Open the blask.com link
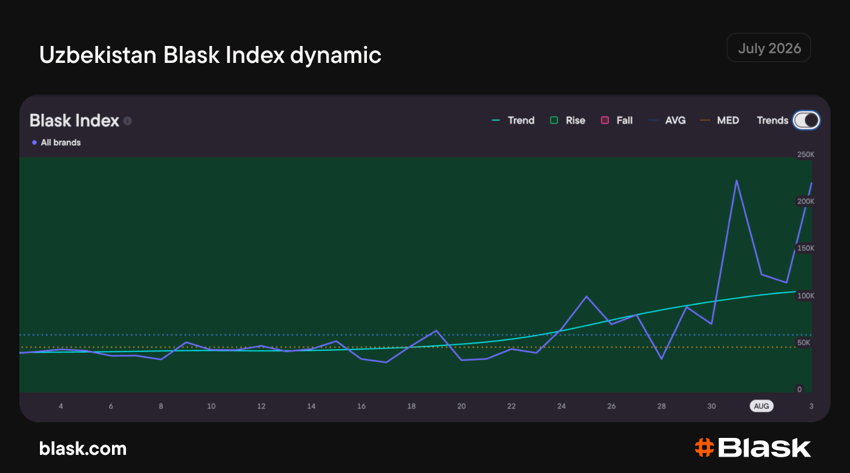The width and height of the screenshot is (850, 473). 83,448
